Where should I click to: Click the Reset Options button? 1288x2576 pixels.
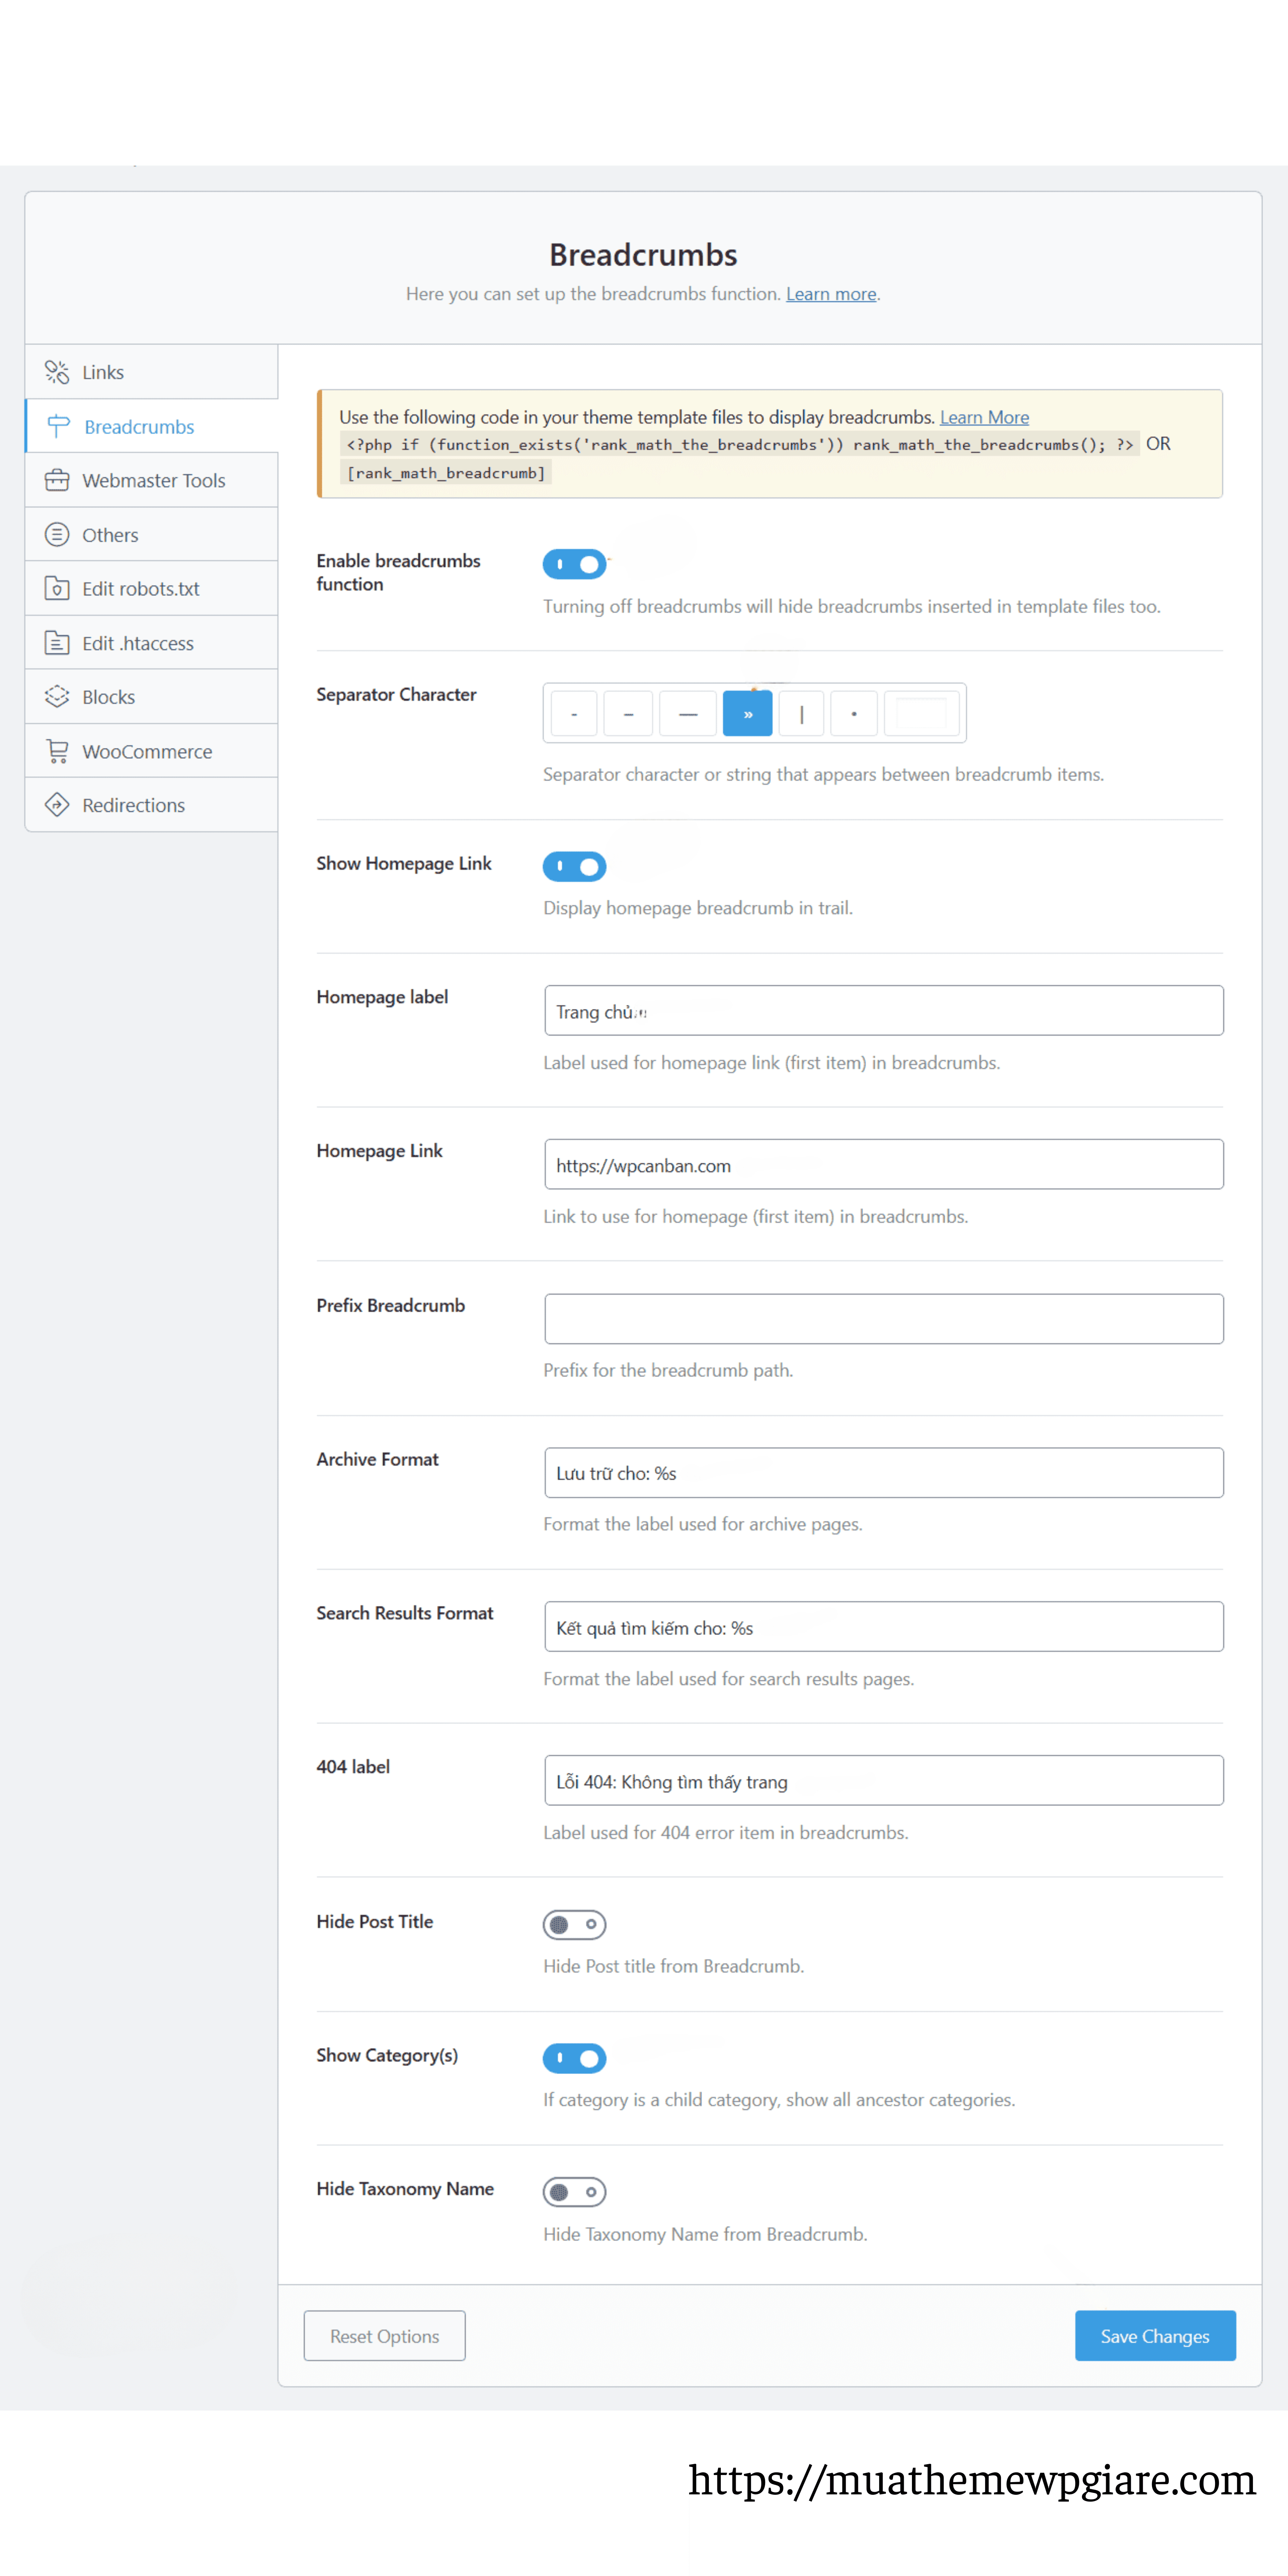tap(384, 2336)
